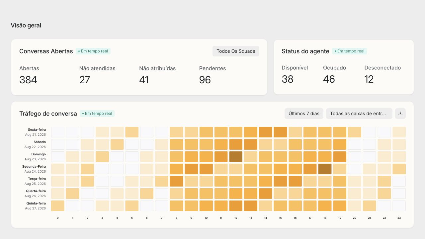Select the Pendentes value 96
Screen dimensions: 425x239
205,80
